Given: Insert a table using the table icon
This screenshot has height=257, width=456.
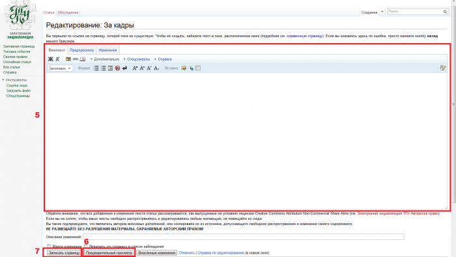Looking at the screenshot, I should pyautogui.click(x=198, y=68).
